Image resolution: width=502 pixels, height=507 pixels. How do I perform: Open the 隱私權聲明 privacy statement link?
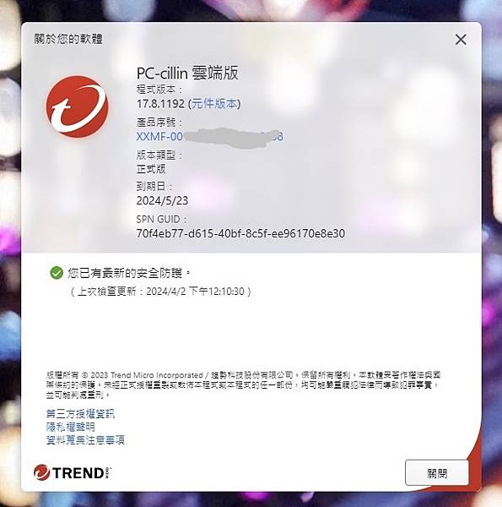click(x=70, y=427)
